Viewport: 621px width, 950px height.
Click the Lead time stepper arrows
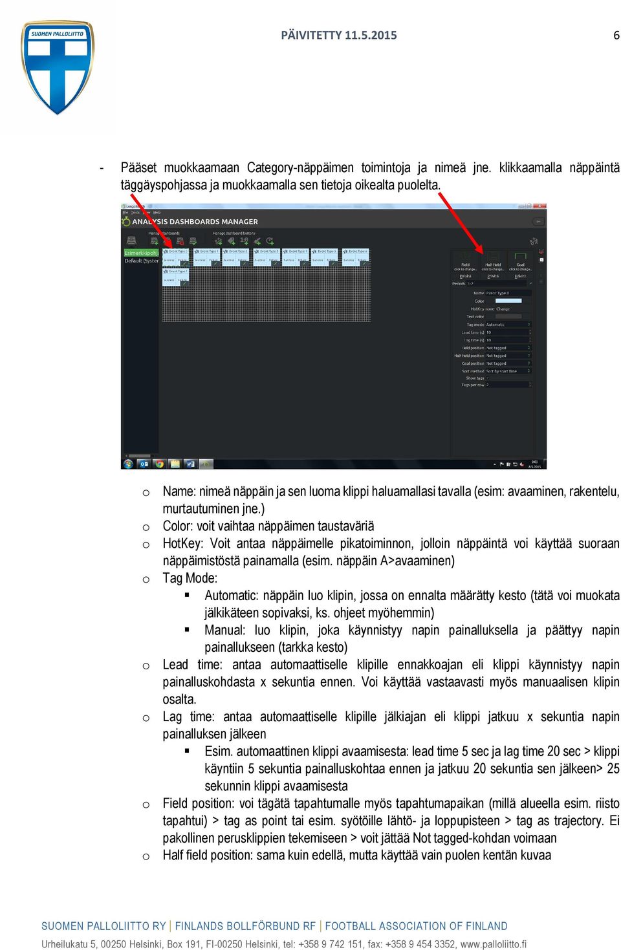coord(530,332)
